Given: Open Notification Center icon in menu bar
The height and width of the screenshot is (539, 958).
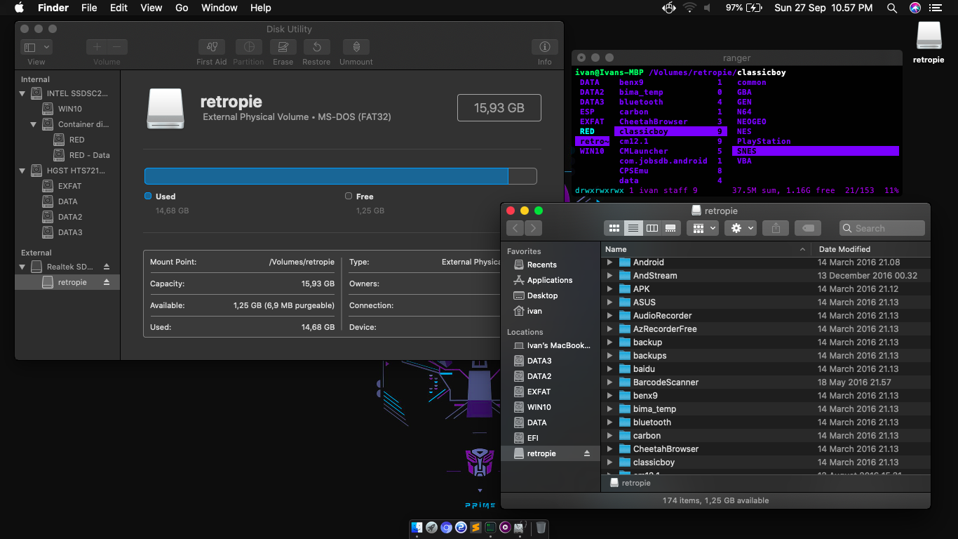Looking at the screenshot, I should point(936,8).
